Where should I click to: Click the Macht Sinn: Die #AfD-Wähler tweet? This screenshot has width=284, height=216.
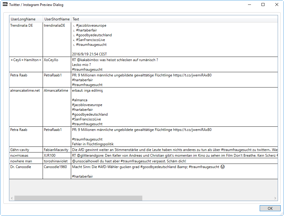click(148, 167)
